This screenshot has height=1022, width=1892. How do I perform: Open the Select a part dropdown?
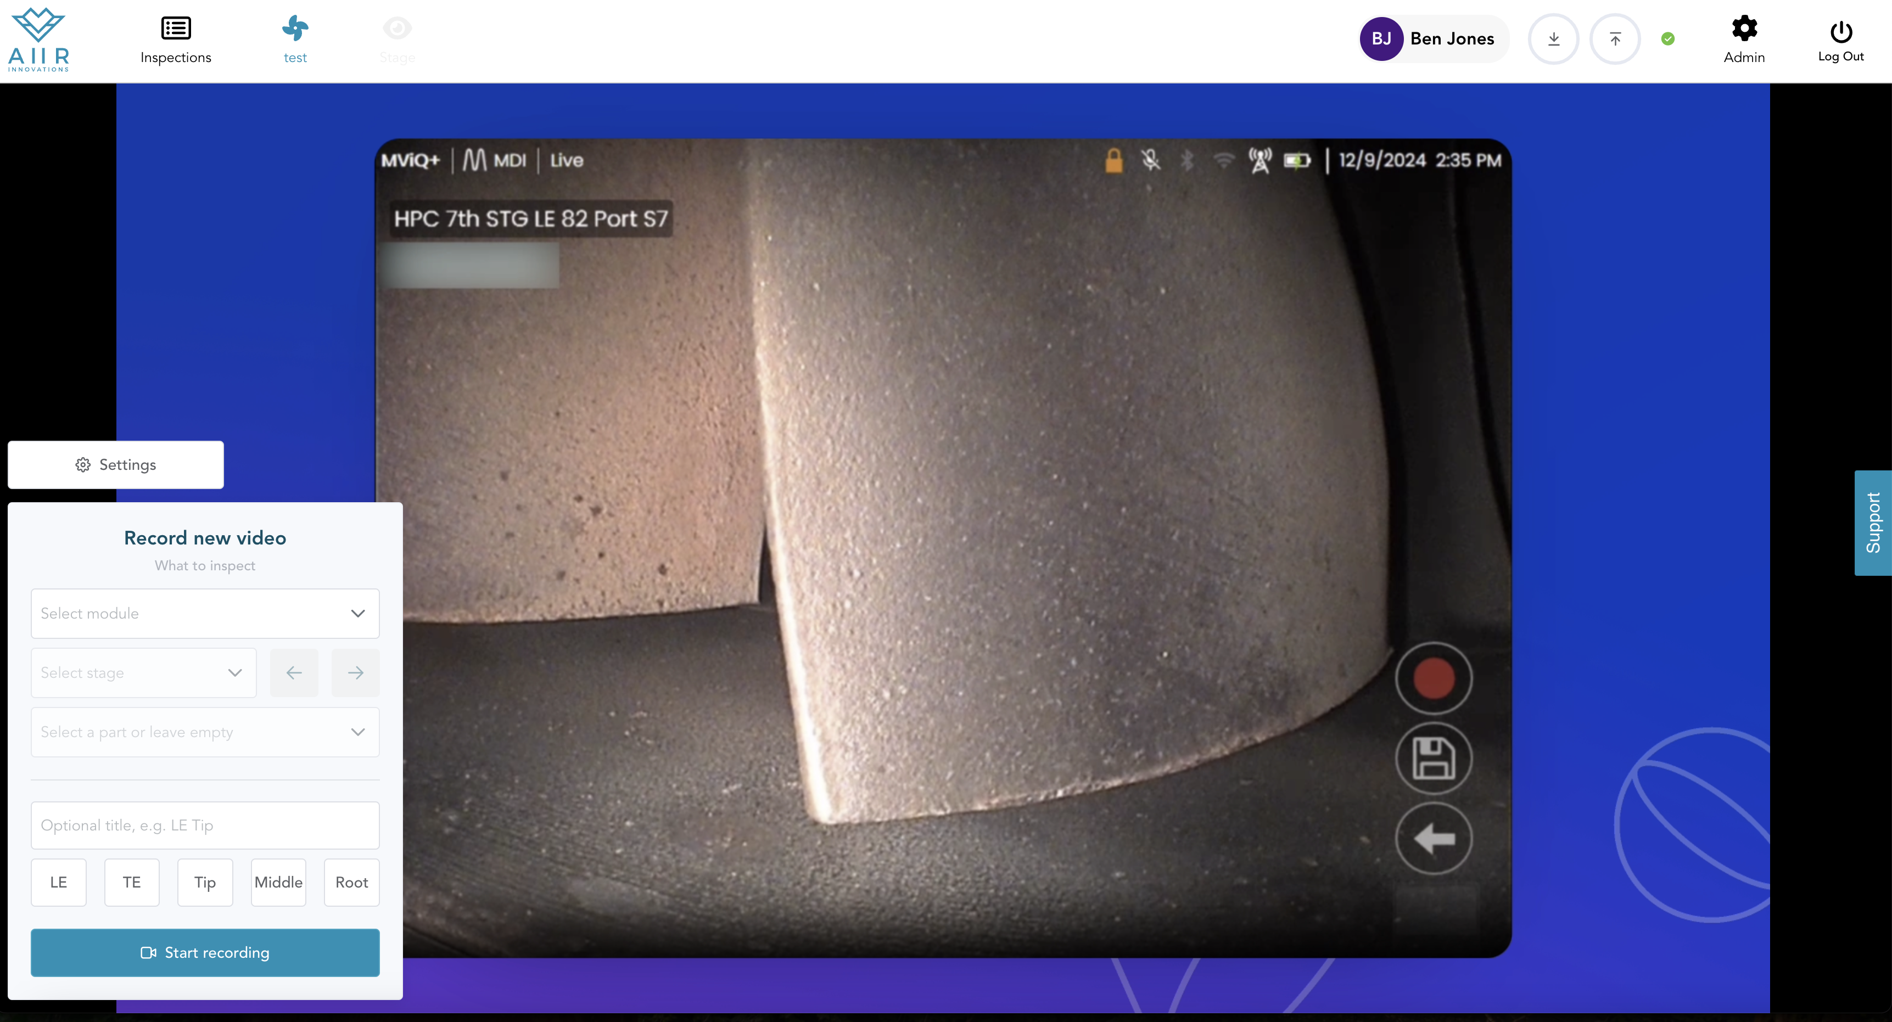tap(205, 732)
